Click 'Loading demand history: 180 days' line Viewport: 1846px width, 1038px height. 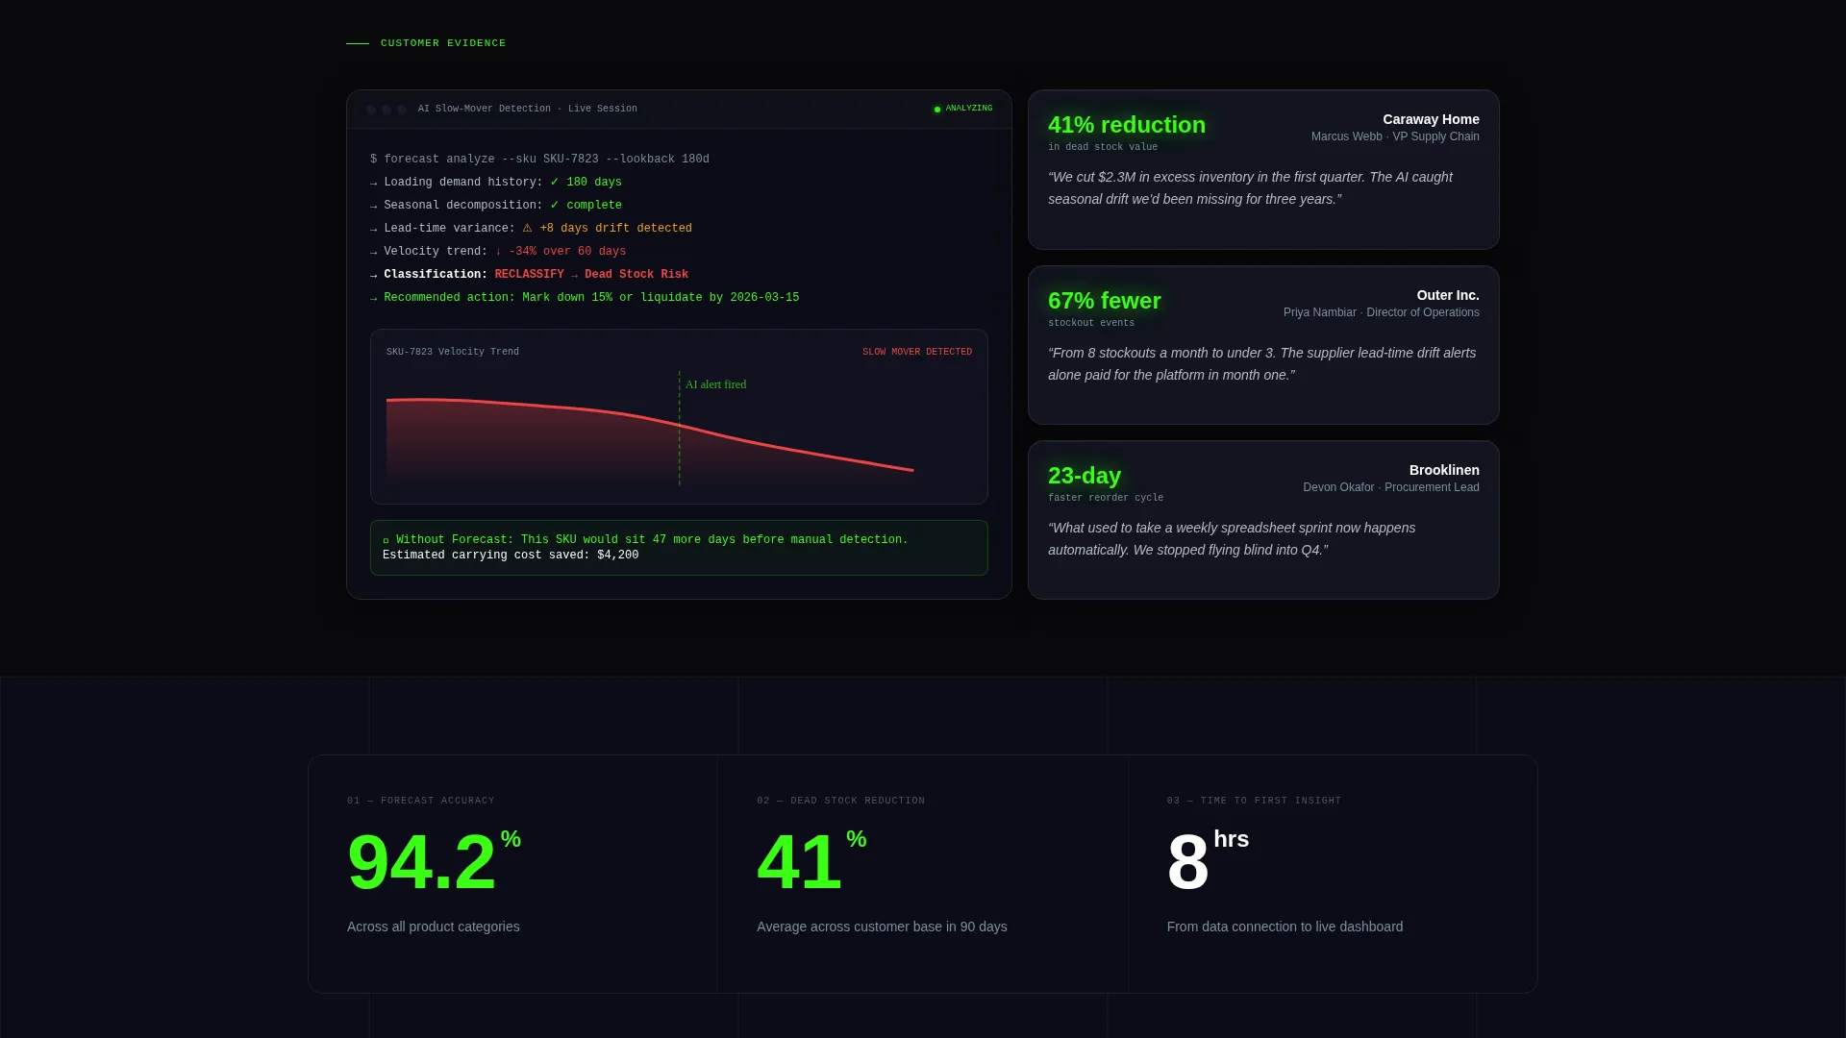(496, 183)
